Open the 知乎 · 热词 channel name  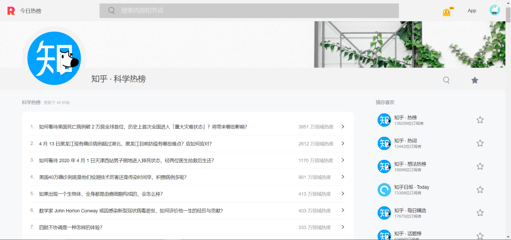(x=405, y=141)
